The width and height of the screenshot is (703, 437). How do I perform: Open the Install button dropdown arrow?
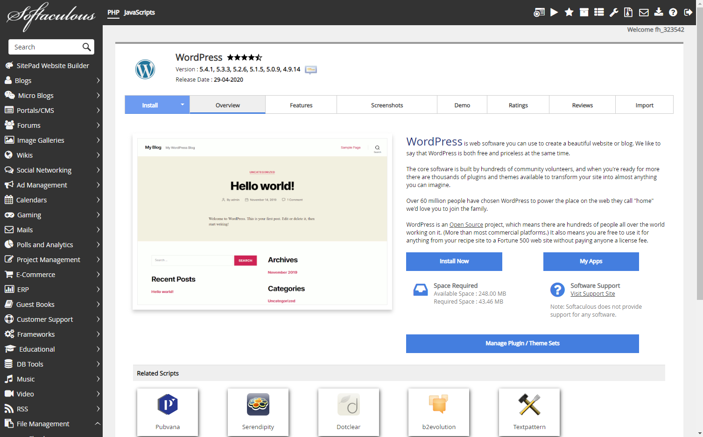point(183,104)
